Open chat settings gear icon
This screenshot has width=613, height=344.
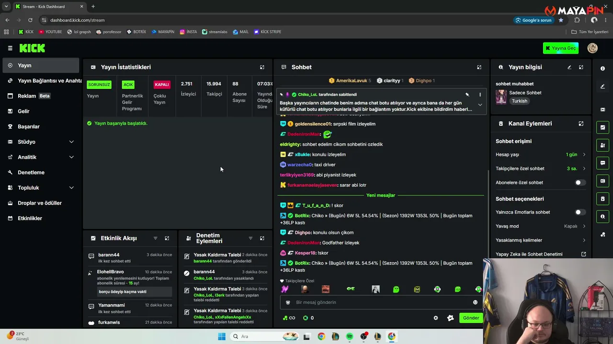(436, 318)
